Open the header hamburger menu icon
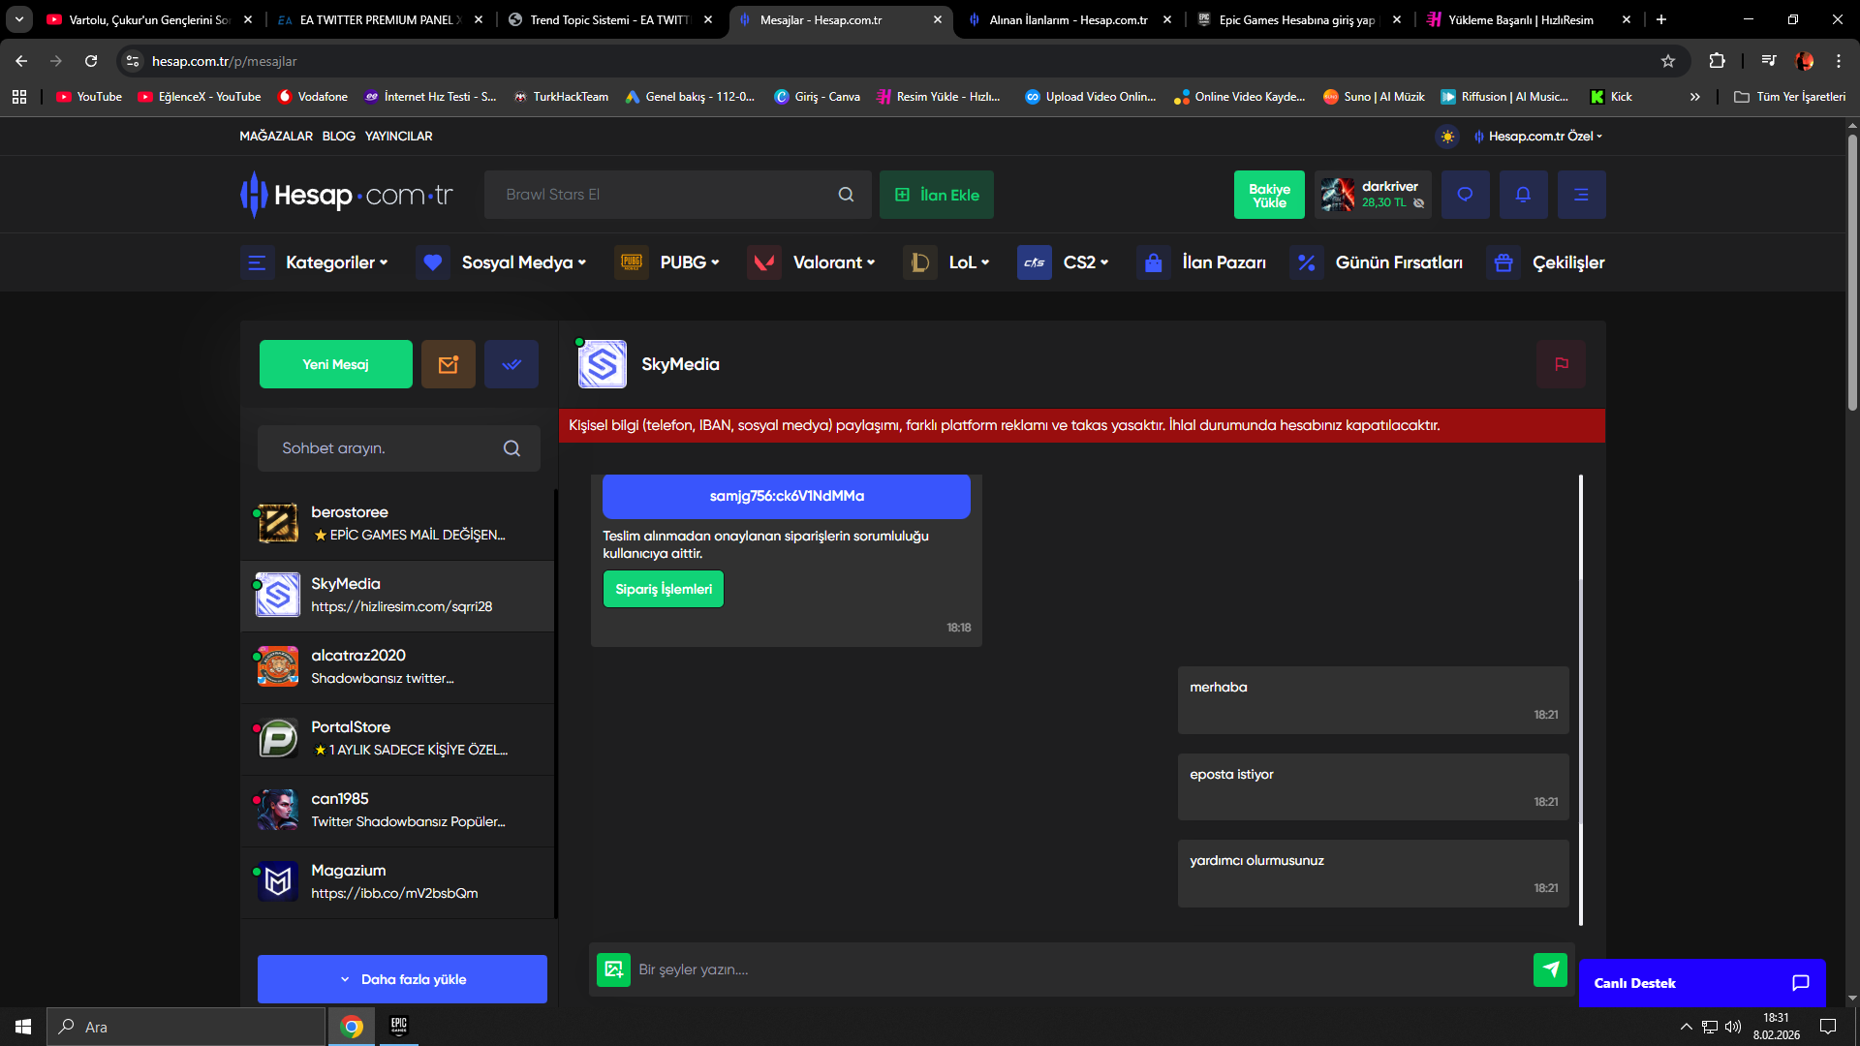The width and height of the screenshot is (1860, 1046). click(x=1581, y=195)
